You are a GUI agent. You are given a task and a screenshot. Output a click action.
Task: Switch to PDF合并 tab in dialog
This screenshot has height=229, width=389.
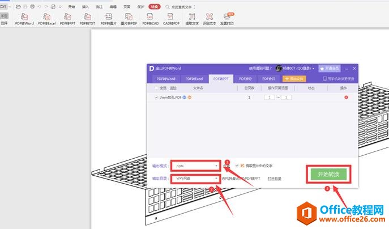(269, 79)
